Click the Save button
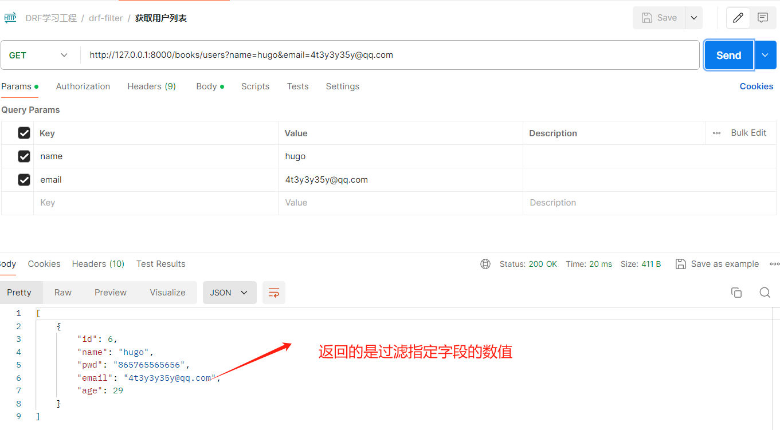The height and width of the screenshot is (430, 780). 660,18
